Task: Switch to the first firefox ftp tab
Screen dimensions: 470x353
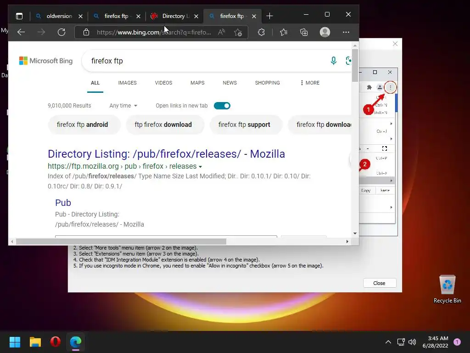Action: click(x=116, y=16)
